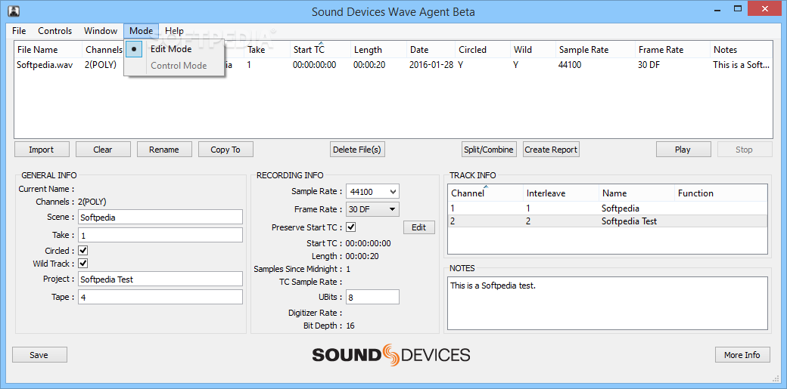Sort by Length column header
Screen dimensions: 787x389
[378, 50]
